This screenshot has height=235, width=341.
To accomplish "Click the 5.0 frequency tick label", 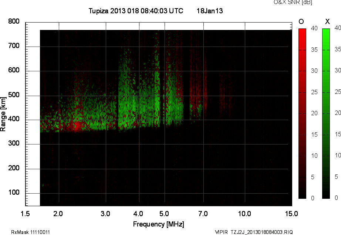I will tap(164, 214).
